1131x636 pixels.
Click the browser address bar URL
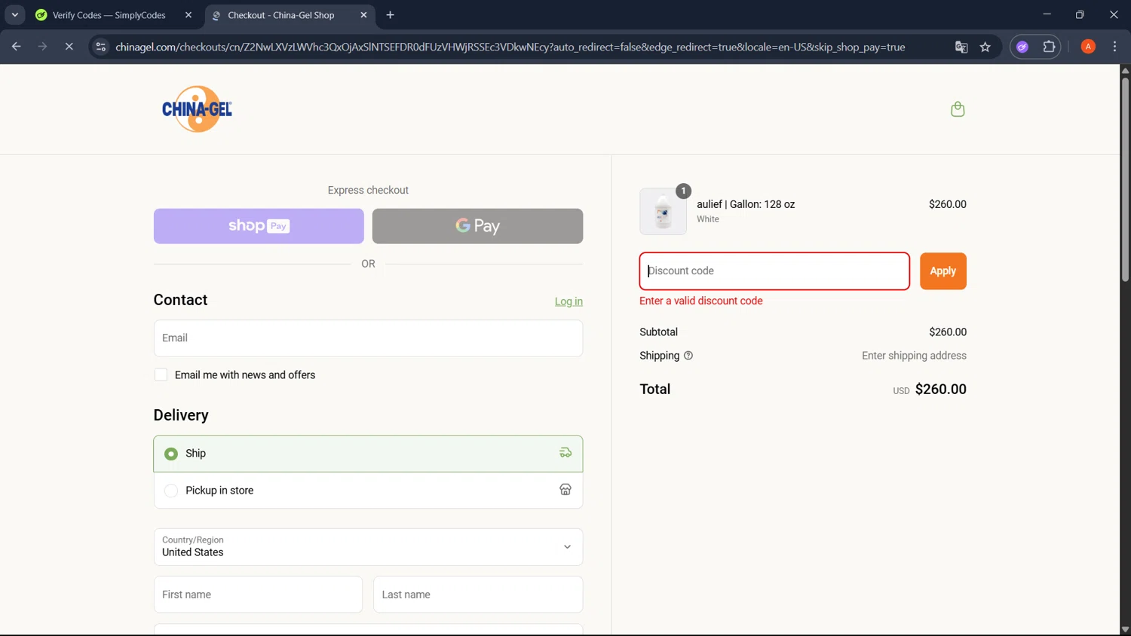click(x=510, y=47)
